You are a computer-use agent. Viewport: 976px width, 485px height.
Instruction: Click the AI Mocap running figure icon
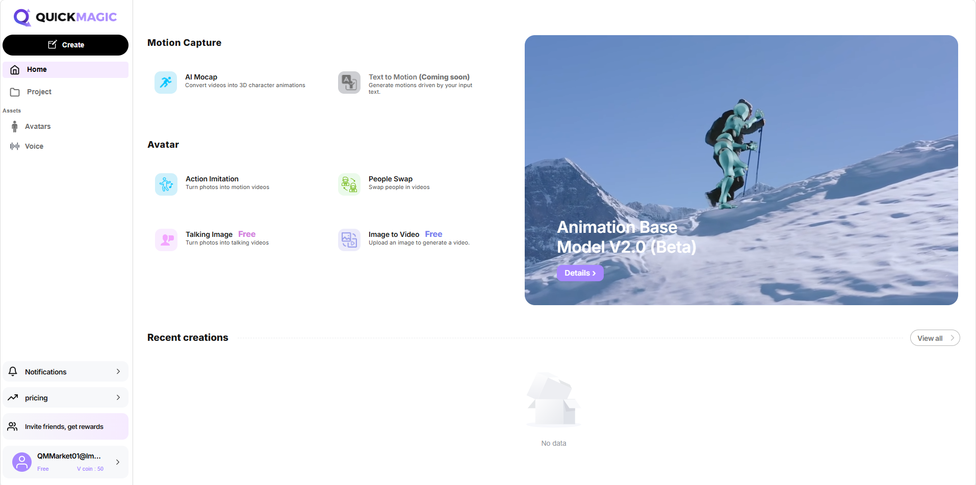(166, 82)
